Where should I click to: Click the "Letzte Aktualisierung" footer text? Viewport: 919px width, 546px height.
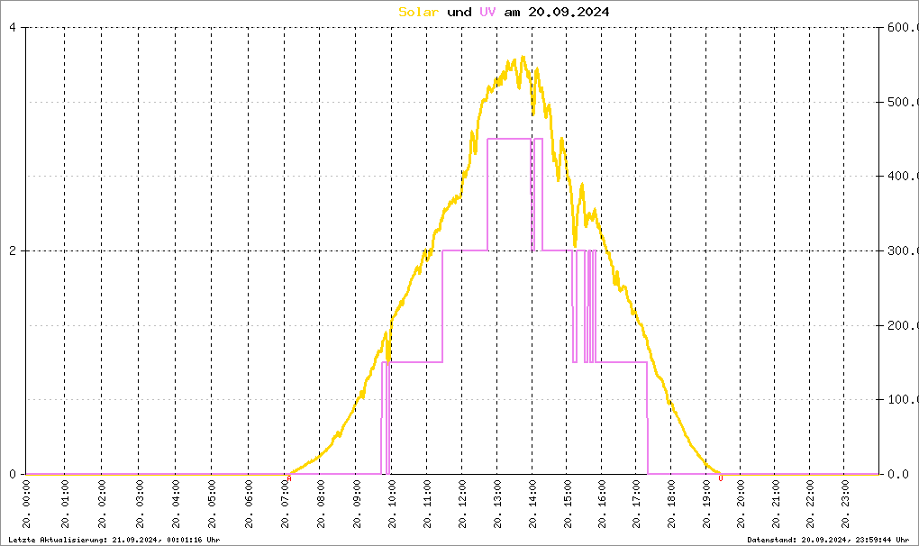click(114, 540)
